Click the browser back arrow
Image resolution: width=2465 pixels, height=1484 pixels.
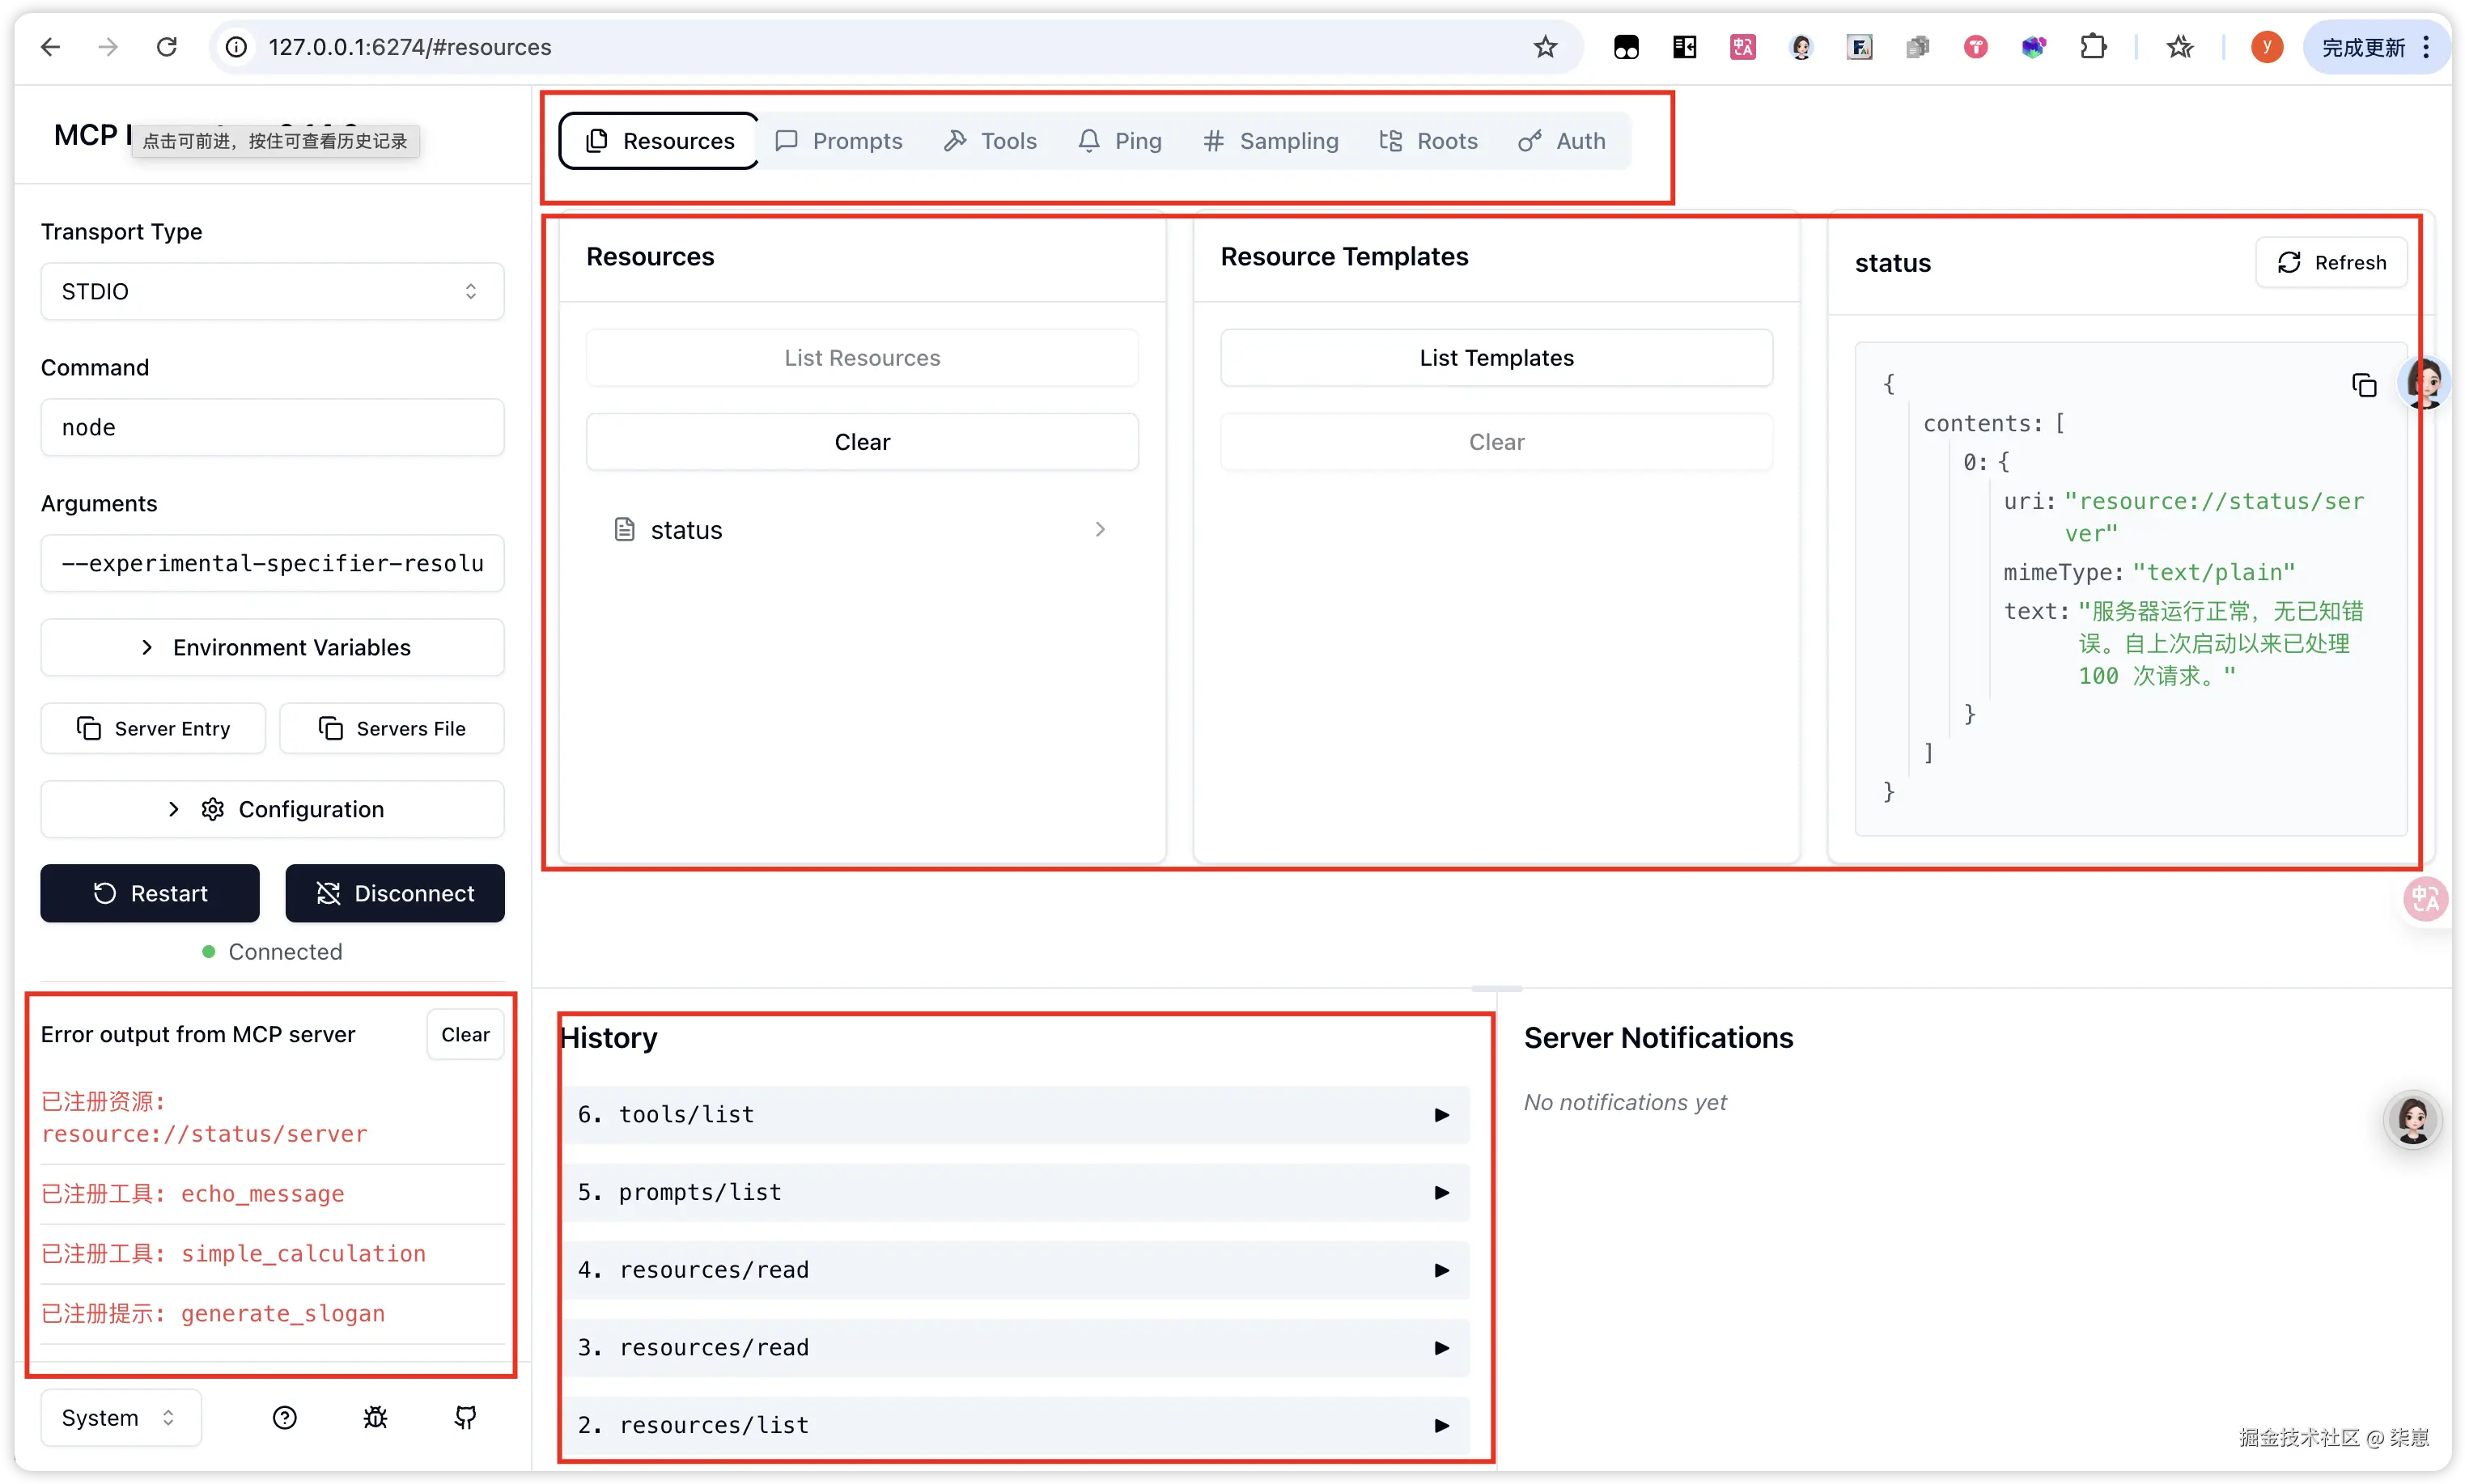[51, 47]
